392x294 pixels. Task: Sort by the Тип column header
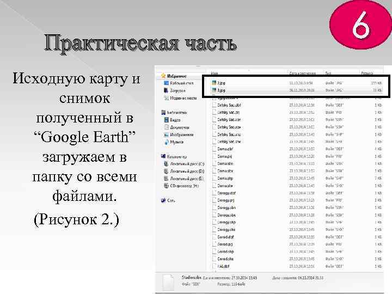(x=328, y=73)
